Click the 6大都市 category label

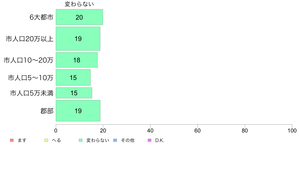click(41, 17)
